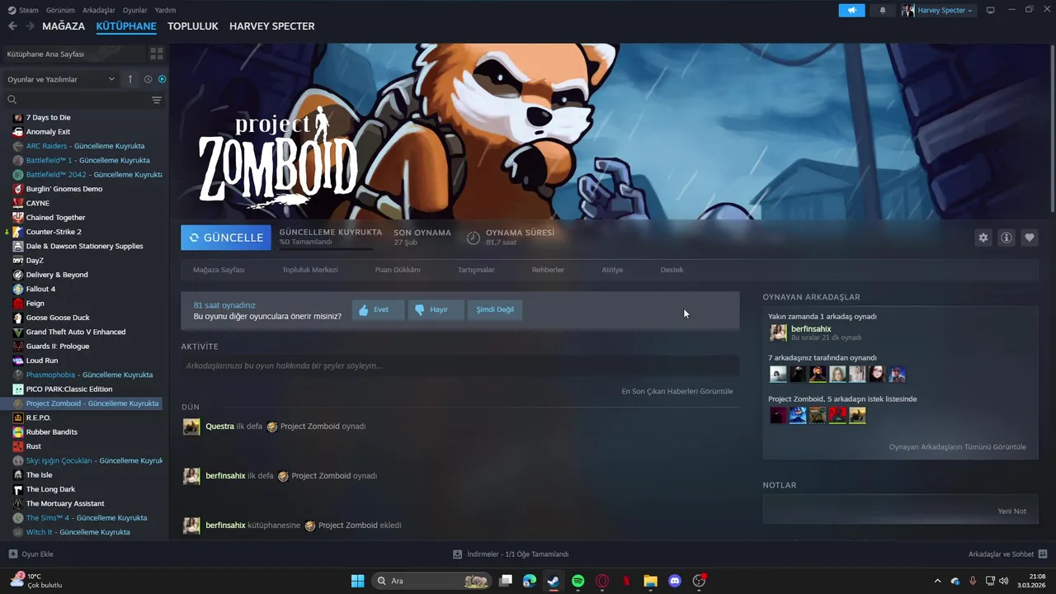Open the Topluluk Merkezi link
Image resolution: width=1056 pixels, height=594 pixels.
pyautogui.click(x=310, y=270)
